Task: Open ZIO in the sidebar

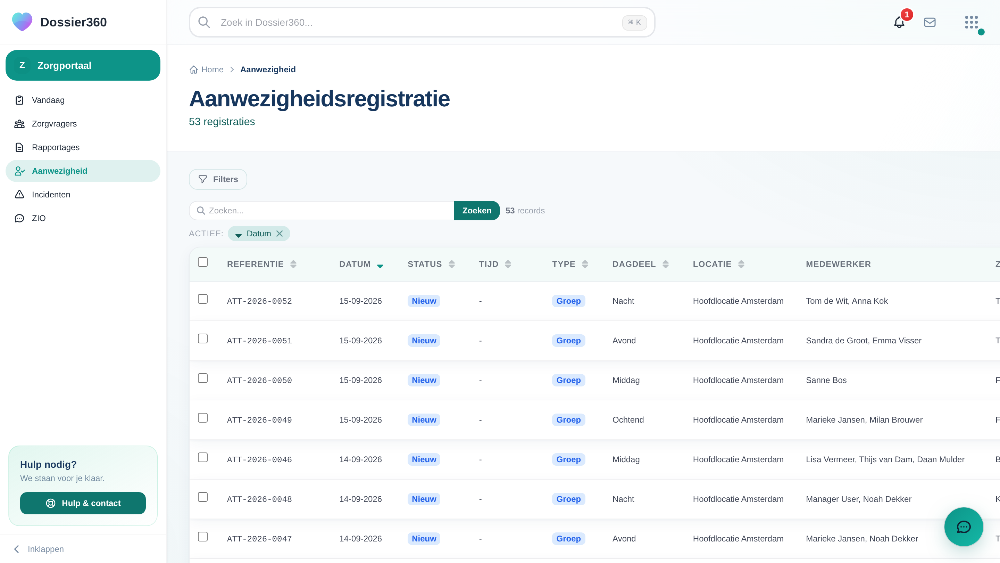Action: coord(83,218)
